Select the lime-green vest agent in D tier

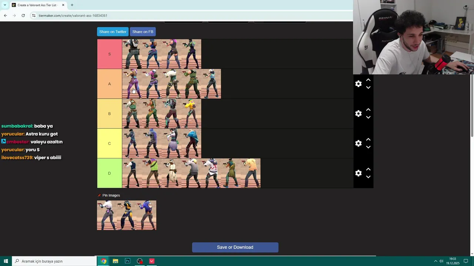[x=152, y=173]
